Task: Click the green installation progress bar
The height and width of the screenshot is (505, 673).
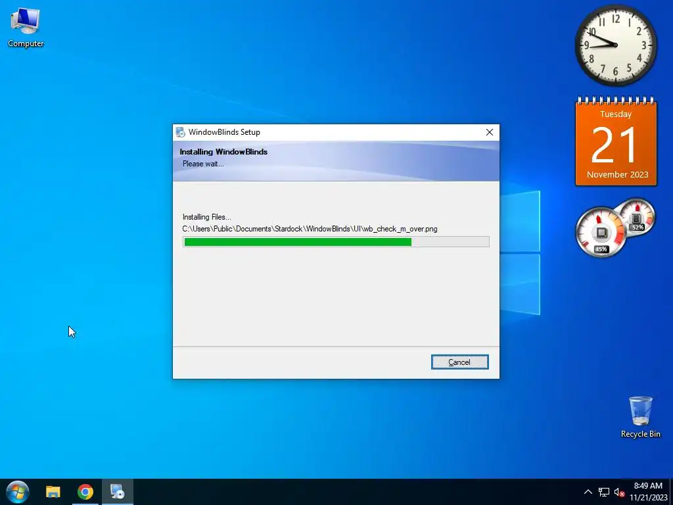Action: pyautogui.click(x=336, y=242)
